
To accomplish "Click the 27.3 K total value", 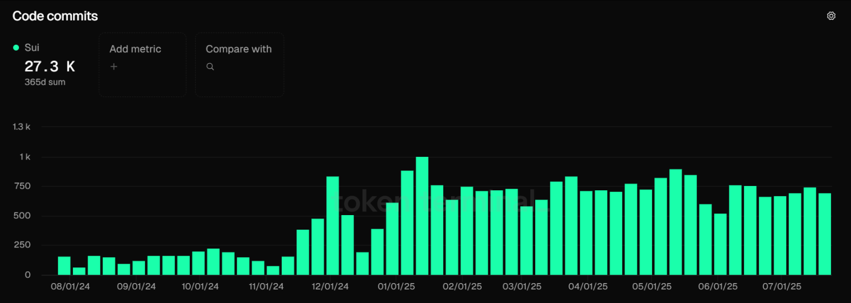I will click(50, 66).
